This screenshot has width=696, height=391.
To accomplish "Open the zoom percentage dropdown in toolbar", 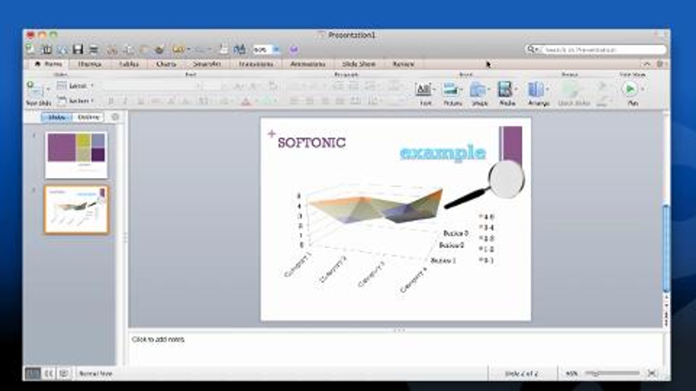I will coord(276,49).
